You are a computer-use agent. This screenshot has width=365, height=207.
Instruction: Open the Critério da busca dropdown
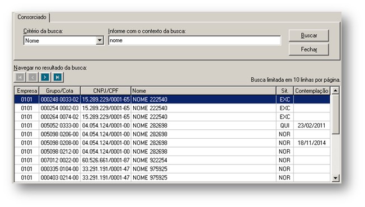(100, 40)
